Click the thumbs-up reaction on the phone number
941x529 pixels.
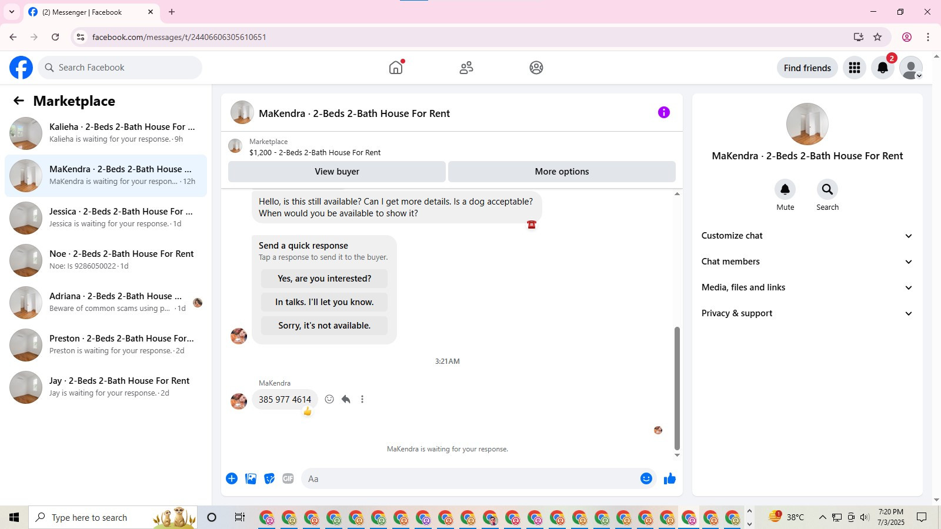(x=307, y=411)
